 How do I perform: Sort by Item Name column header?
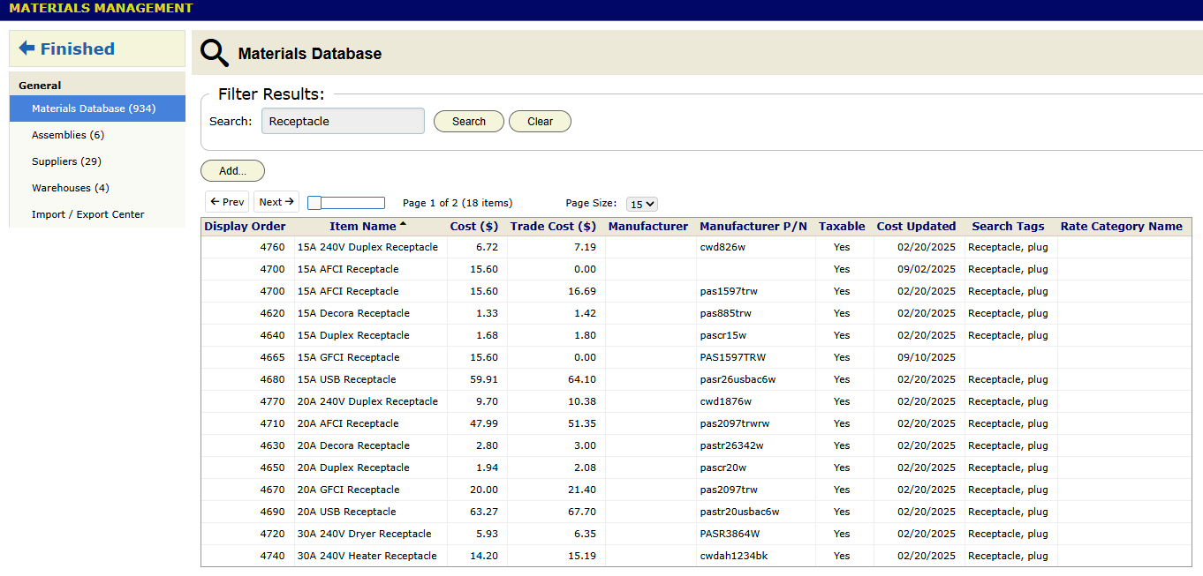coord(363,227)
